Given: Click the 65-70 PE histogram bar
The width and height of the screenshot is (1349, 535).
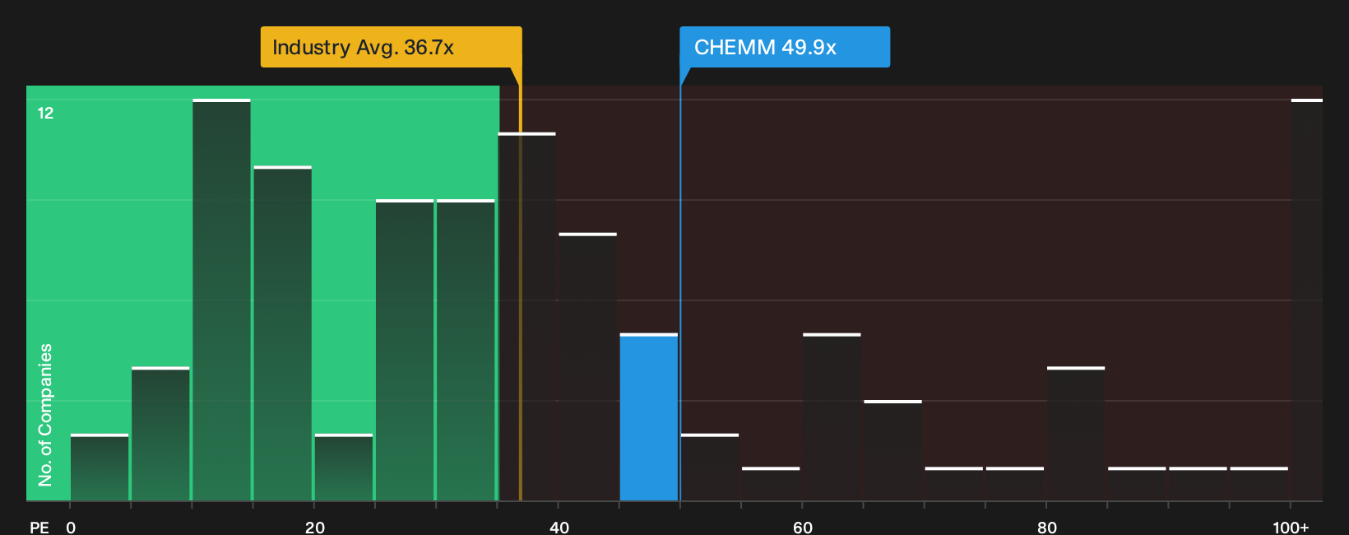Looking at the screenshot, I should pos(893,450).
